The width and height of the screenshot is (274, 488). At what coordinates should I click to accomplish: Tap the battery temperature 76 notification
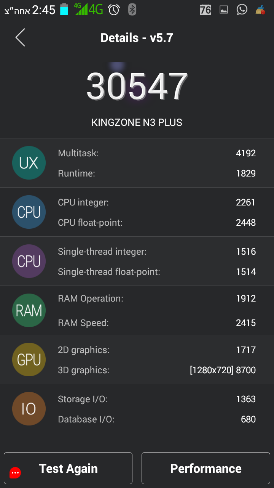[x=205, y=10]
